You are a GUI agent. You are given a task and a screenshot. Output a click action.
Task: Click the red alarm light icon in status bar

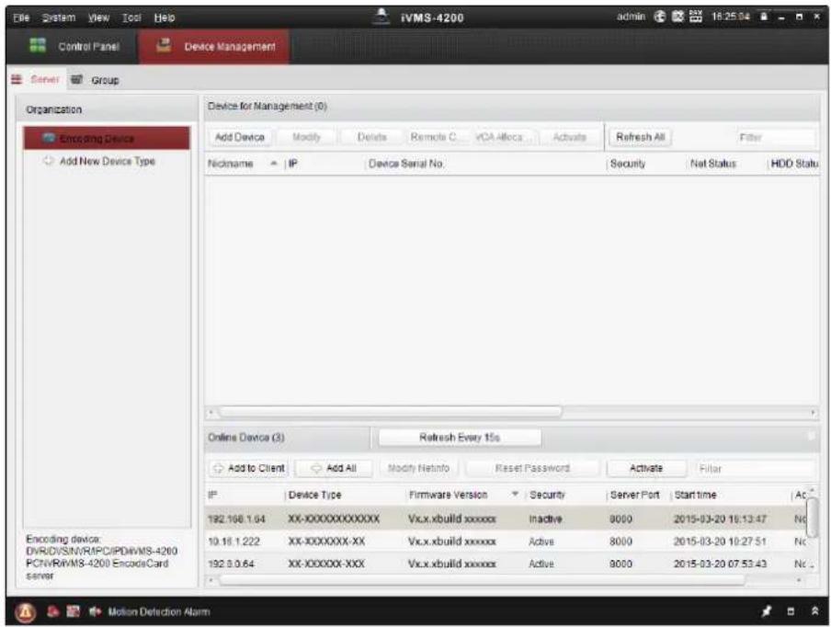[x=53, y=611]
